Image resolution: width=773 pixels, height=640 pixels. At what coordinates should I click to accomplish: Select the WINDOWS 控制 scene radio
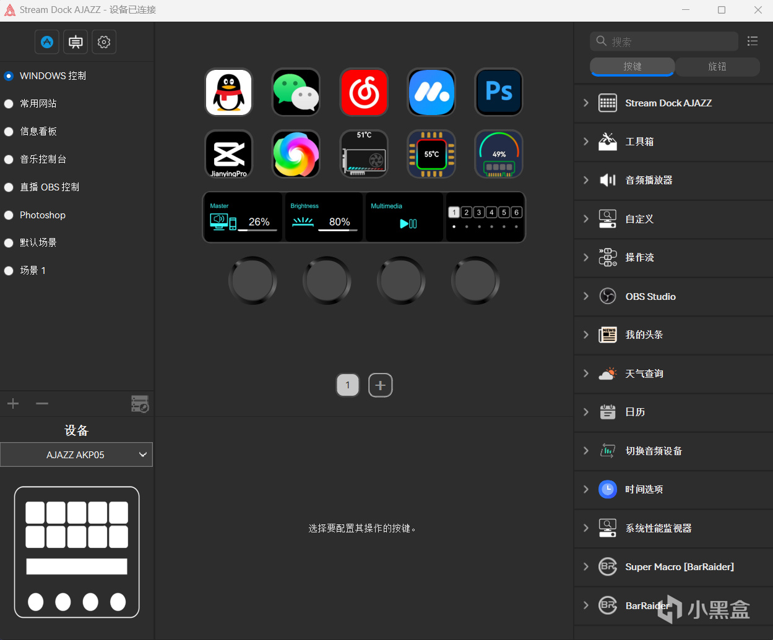point(9,76)
